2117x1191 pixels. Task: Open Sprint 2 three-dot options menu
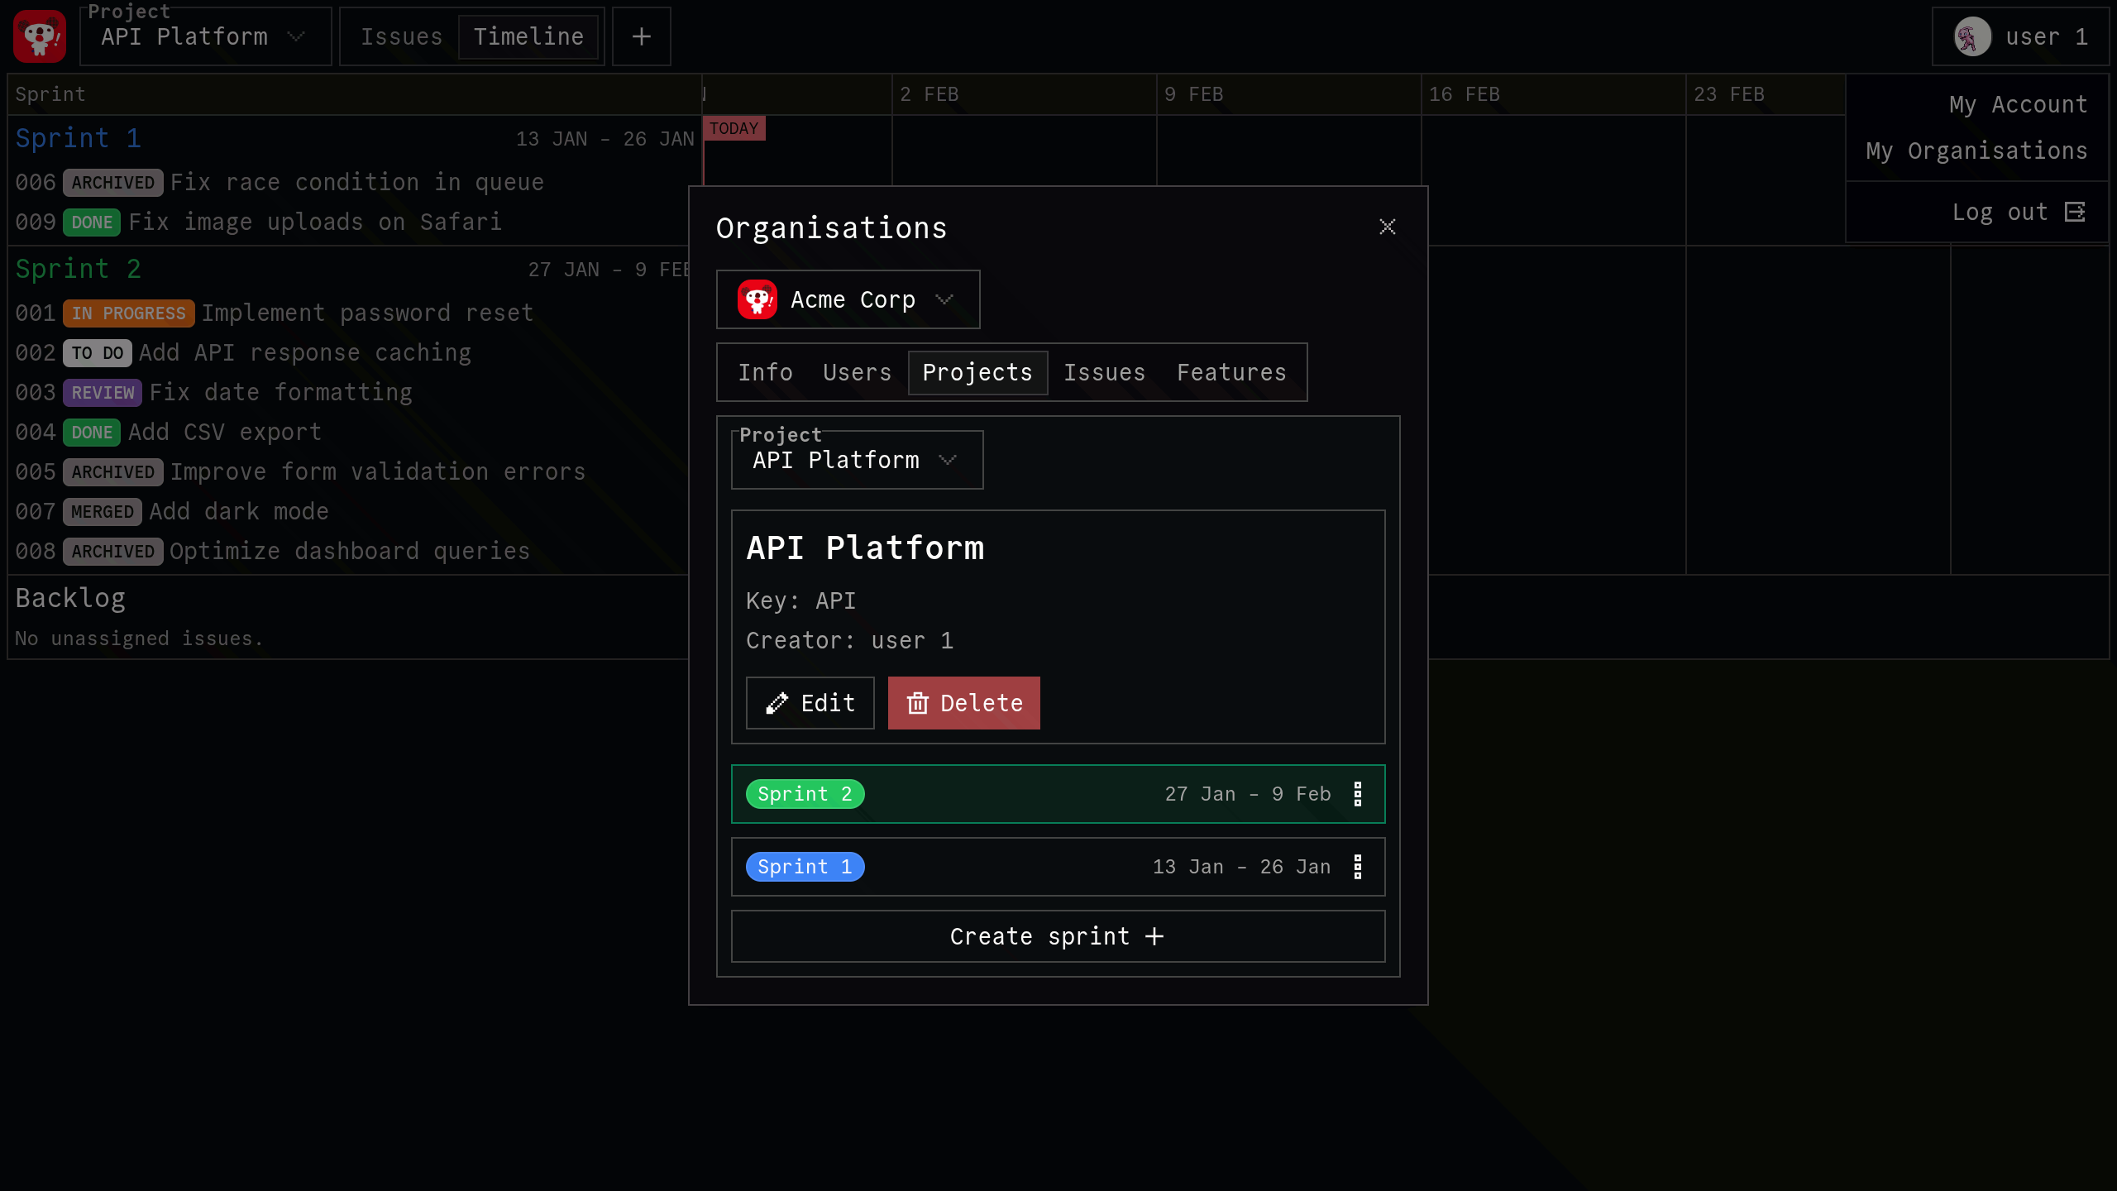1357,794
